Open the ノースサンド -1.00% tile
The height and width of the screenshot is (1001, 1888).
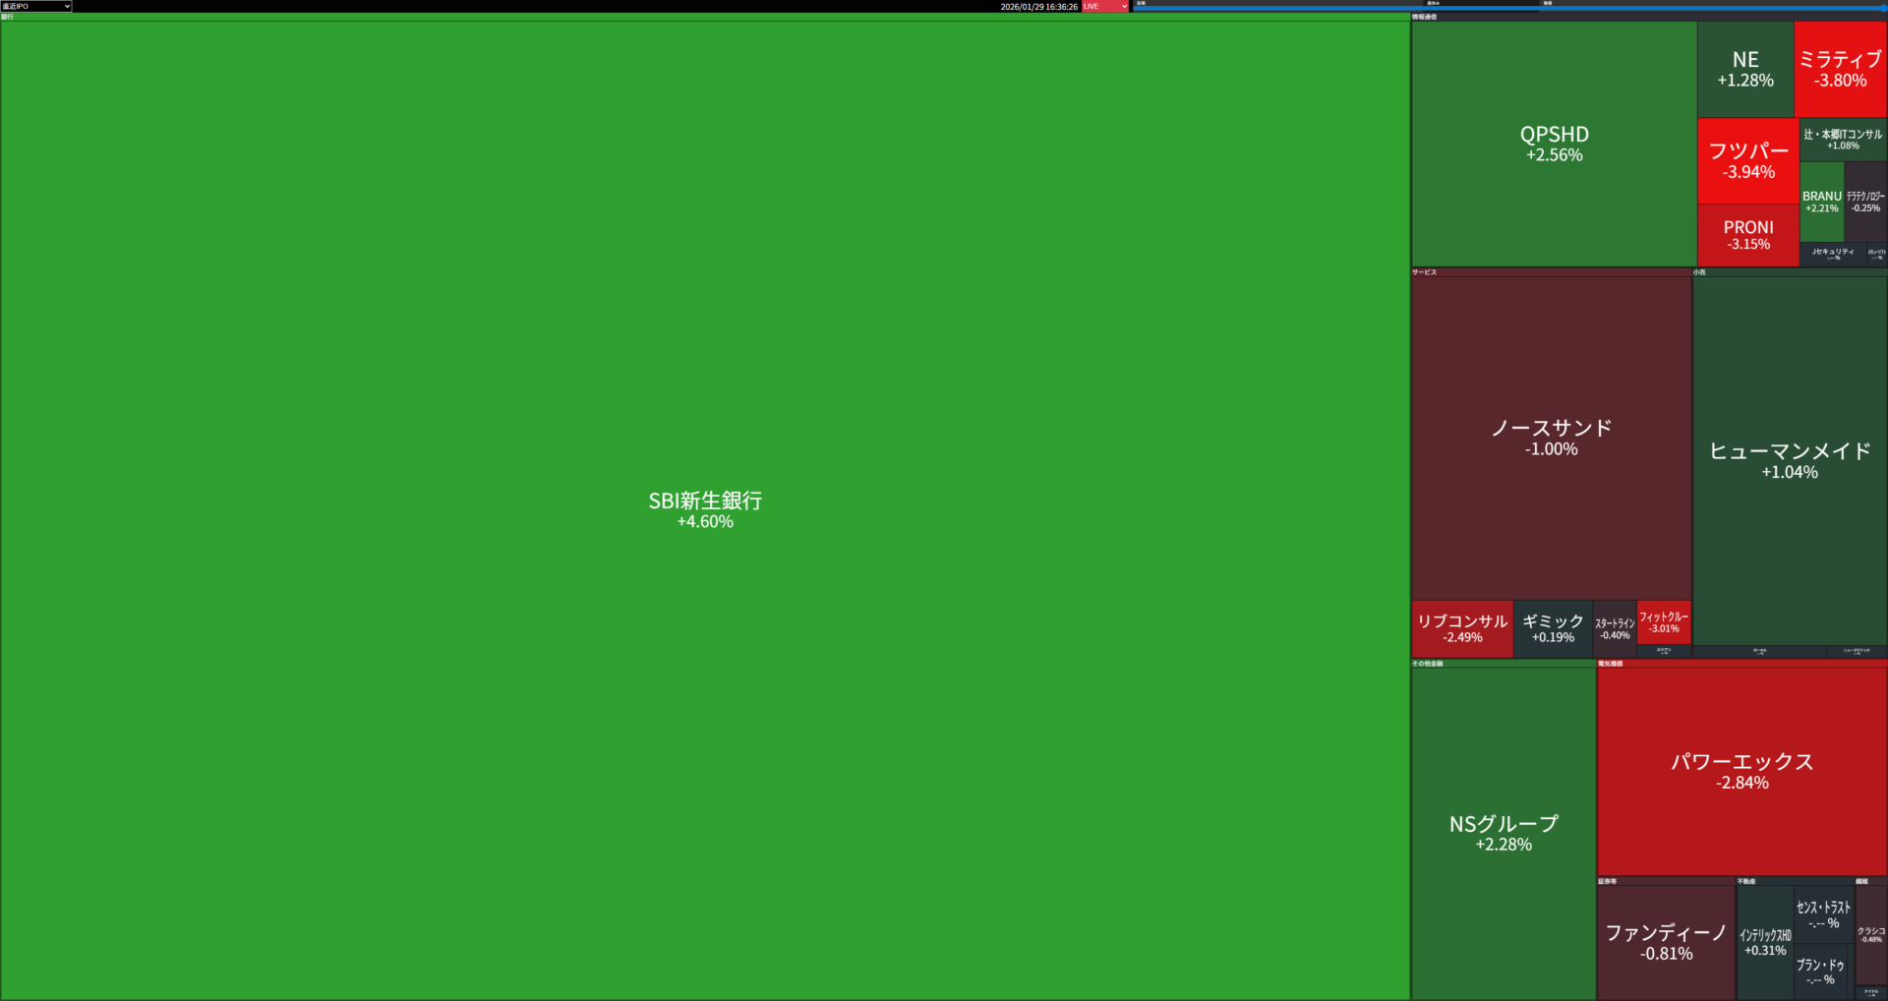pyautogui.click(x=1551, y=438)
